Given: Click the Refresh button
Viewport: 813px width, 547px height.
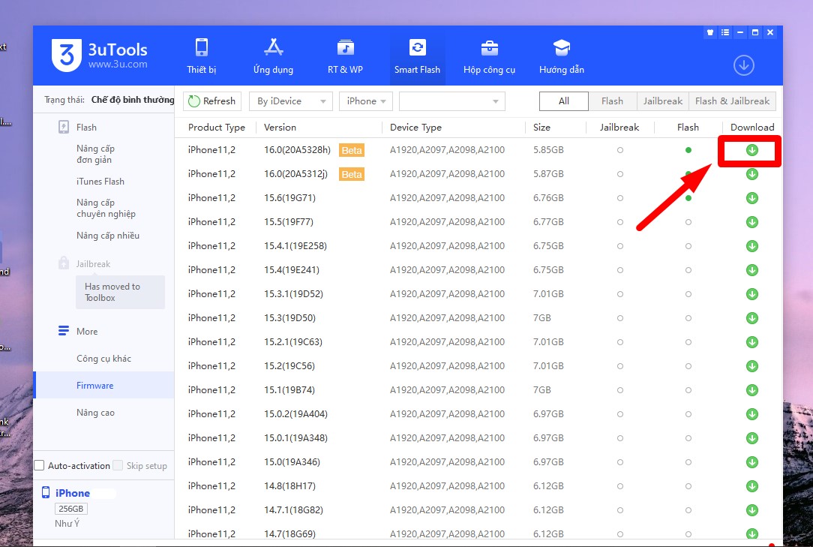Looking at the screenshot, I should [x=211, y=101].
